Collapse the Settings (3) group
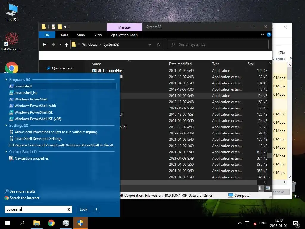The width and height of the screenshot is (305, 229). coord(6,126)
